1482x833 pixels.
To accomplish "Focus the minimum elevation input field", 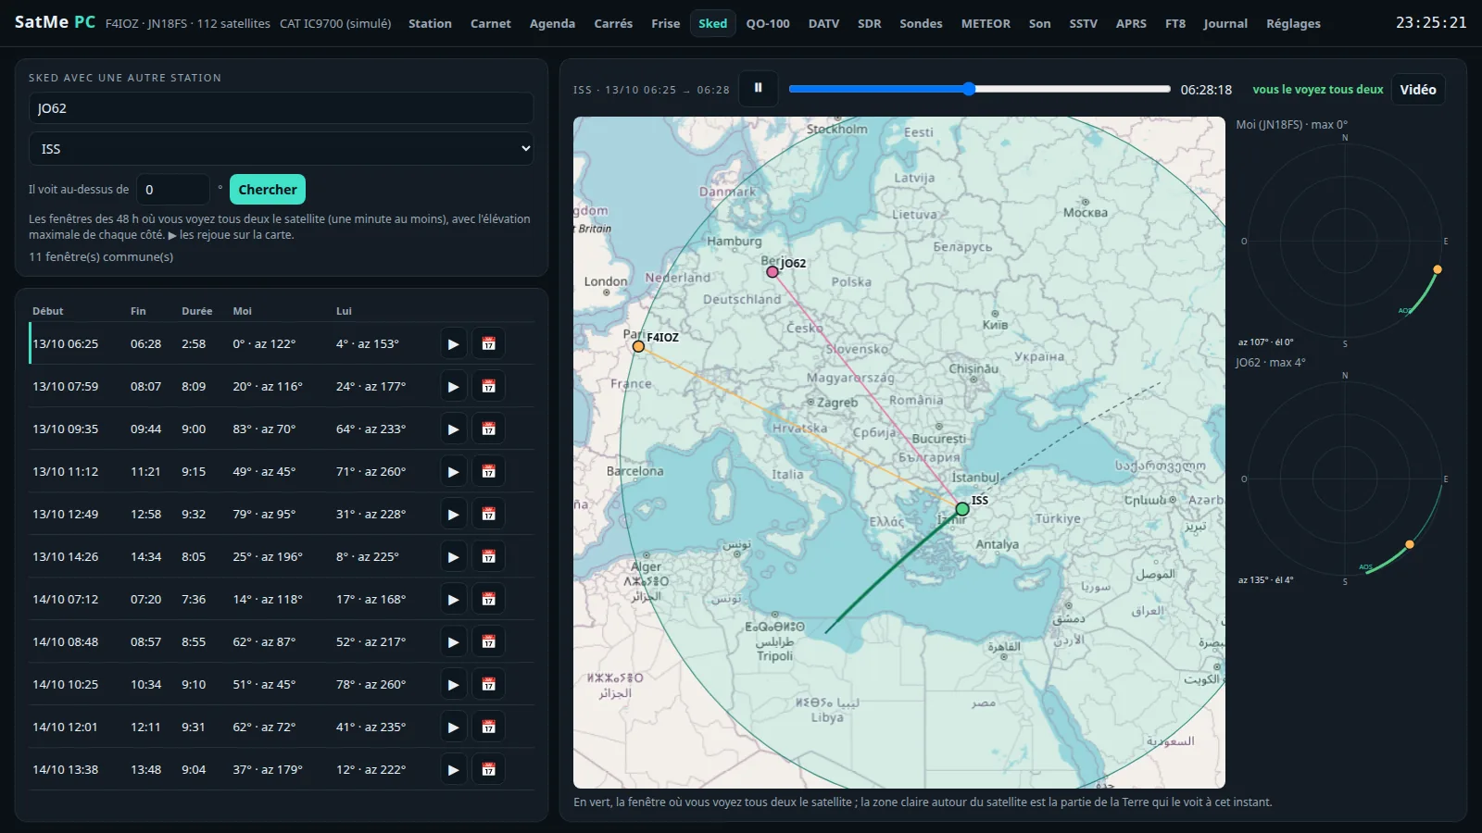I will pyautogui.click(x=173, y=190).
